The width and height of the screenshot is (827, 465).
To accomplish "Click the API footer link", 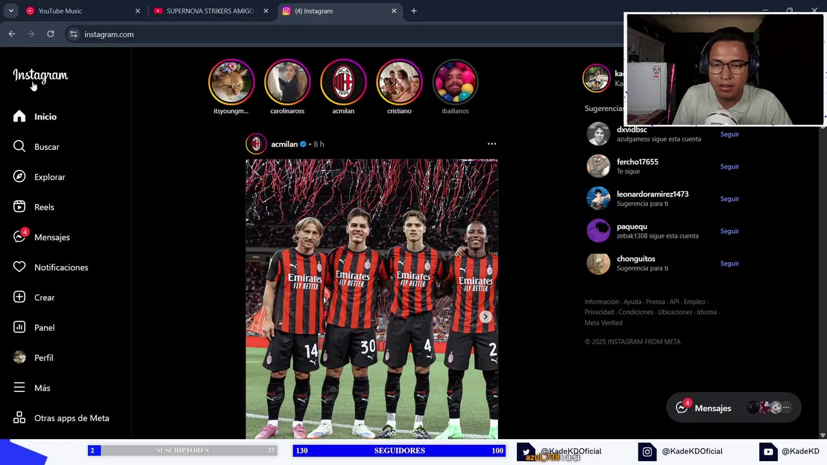I will click(675, 302).
